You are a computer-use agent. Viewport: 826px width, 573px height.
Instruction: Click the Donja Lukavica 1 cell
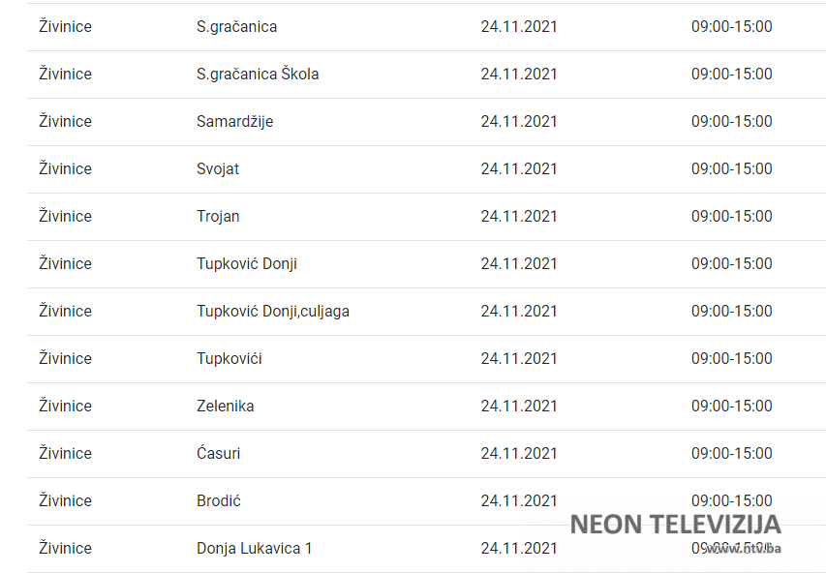point(255,549)
